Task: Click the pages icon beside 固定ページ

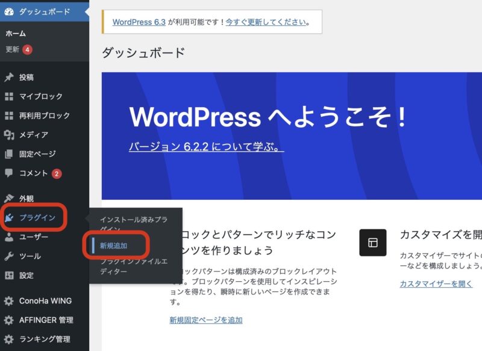Action: [9, 154]
